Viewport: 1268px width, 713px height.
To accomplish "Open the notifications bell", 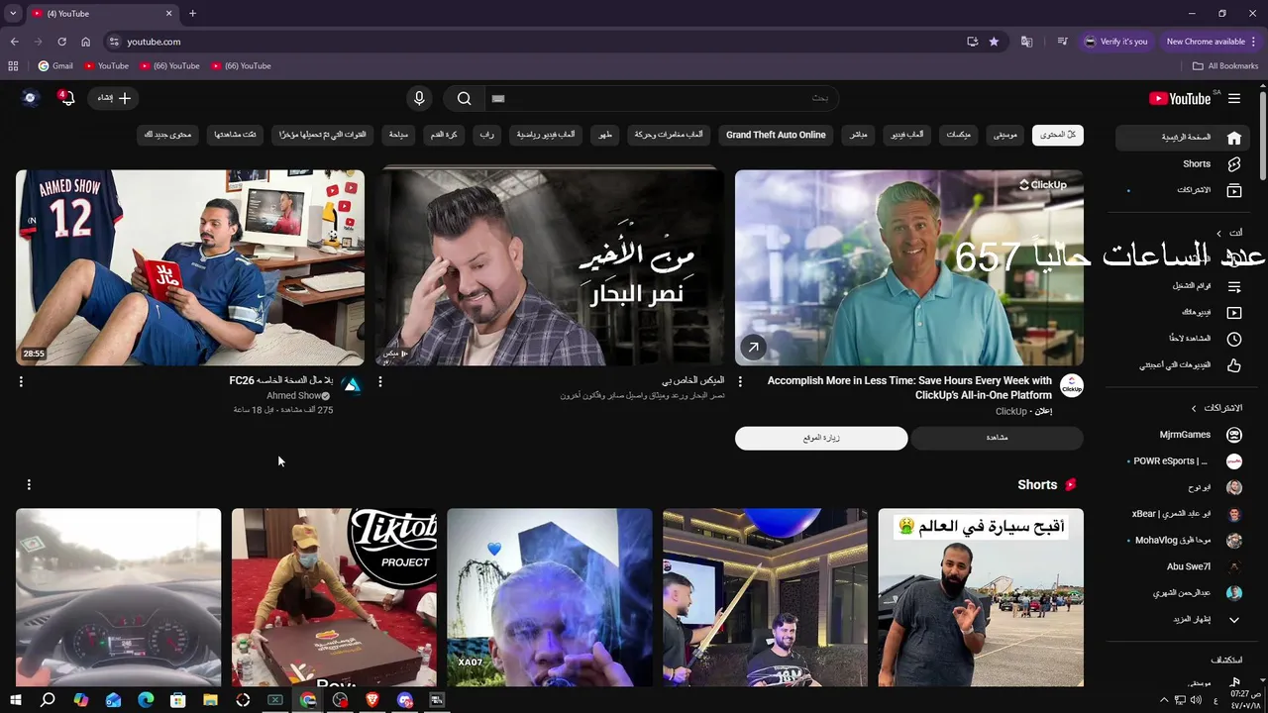I will click(66, 98).
